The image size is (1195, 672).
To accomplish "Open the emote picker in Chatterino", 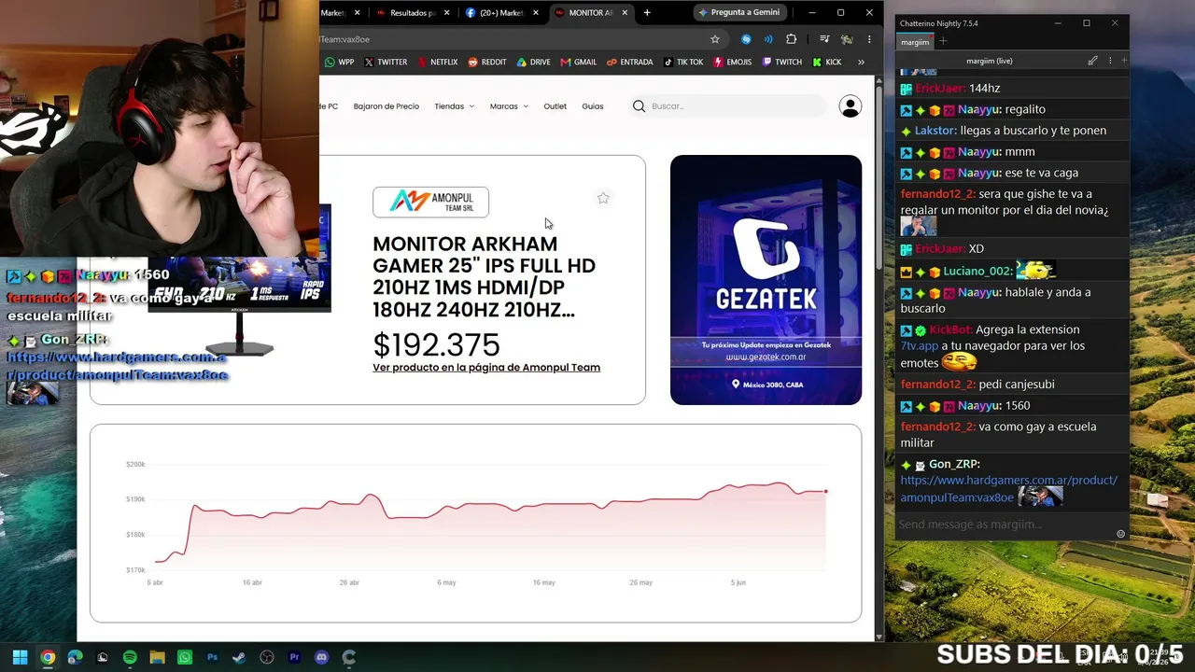I will (x=1121, y=534).
